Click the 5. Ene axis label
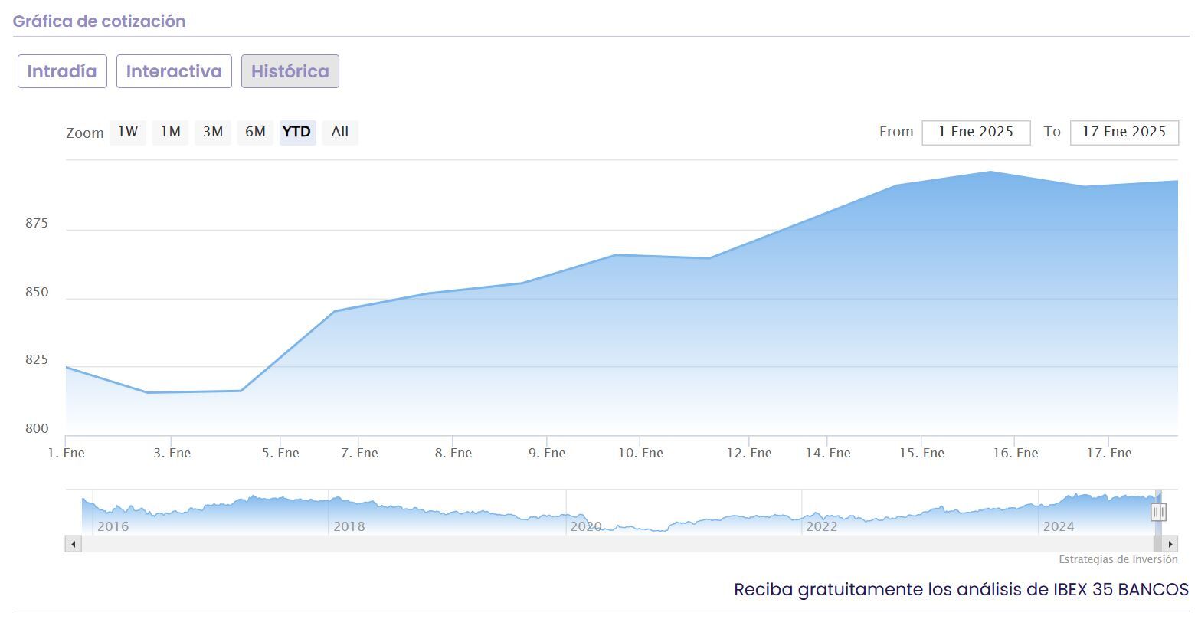 point(280,453)
